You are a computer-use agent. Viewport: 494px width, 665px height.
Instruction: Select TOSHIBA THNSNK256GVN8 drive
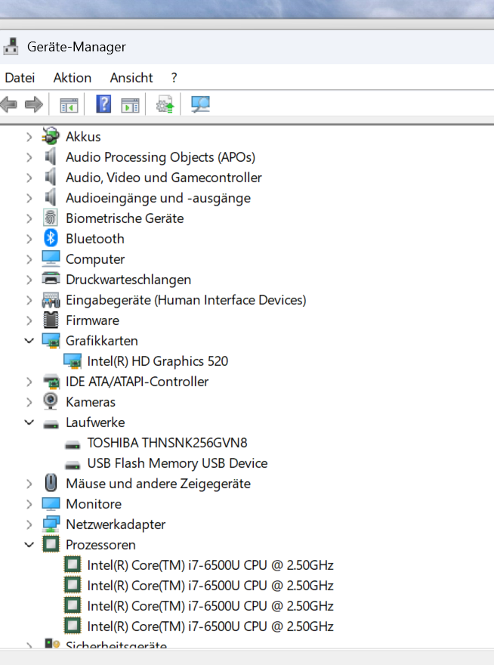[x=167, y=443]
